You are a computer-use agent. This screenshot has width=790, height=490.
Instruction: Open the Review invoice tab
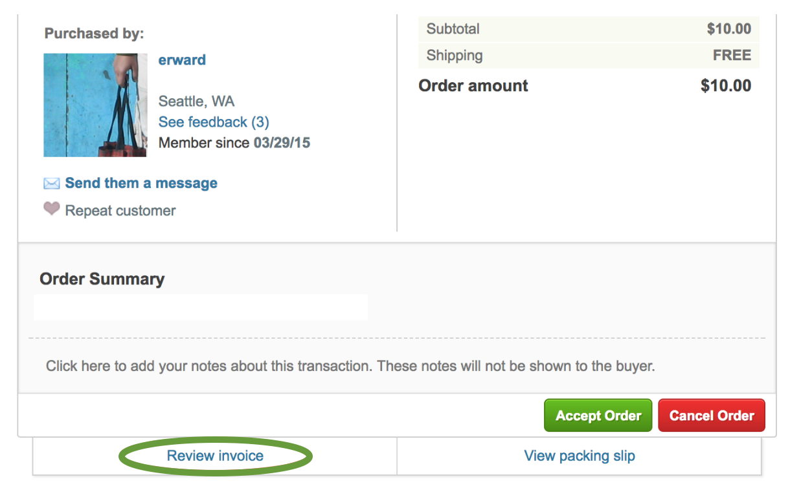point(215,456)
